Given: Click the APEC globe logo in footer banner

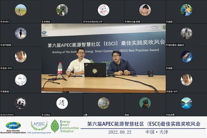Looking at the screenshot, I should point(13,126).
